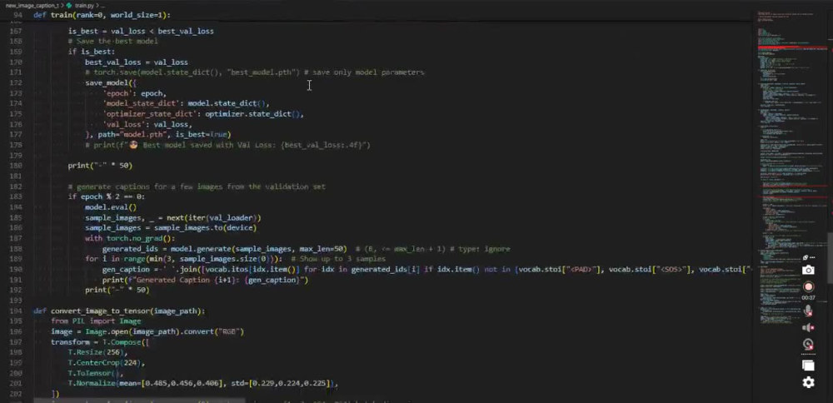
Task: Open the trailing ellipsis breadcrumb symbol
Action: pyautogui.click(x=102, y=5)
